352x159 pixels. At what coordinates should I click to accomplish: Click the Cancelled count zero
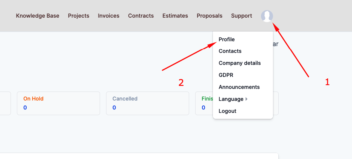point(114,108)
